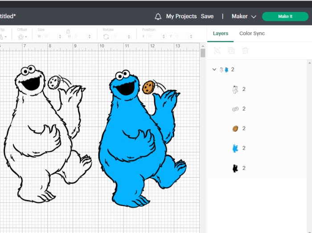The width and height of the screenshot is (312, 233).
Task: Adjust the rotate stepper arrows
Action: [x=129, y=37]
